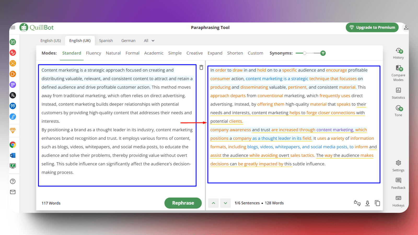Click the word 'conventional' in the output

tap(270, 96)
